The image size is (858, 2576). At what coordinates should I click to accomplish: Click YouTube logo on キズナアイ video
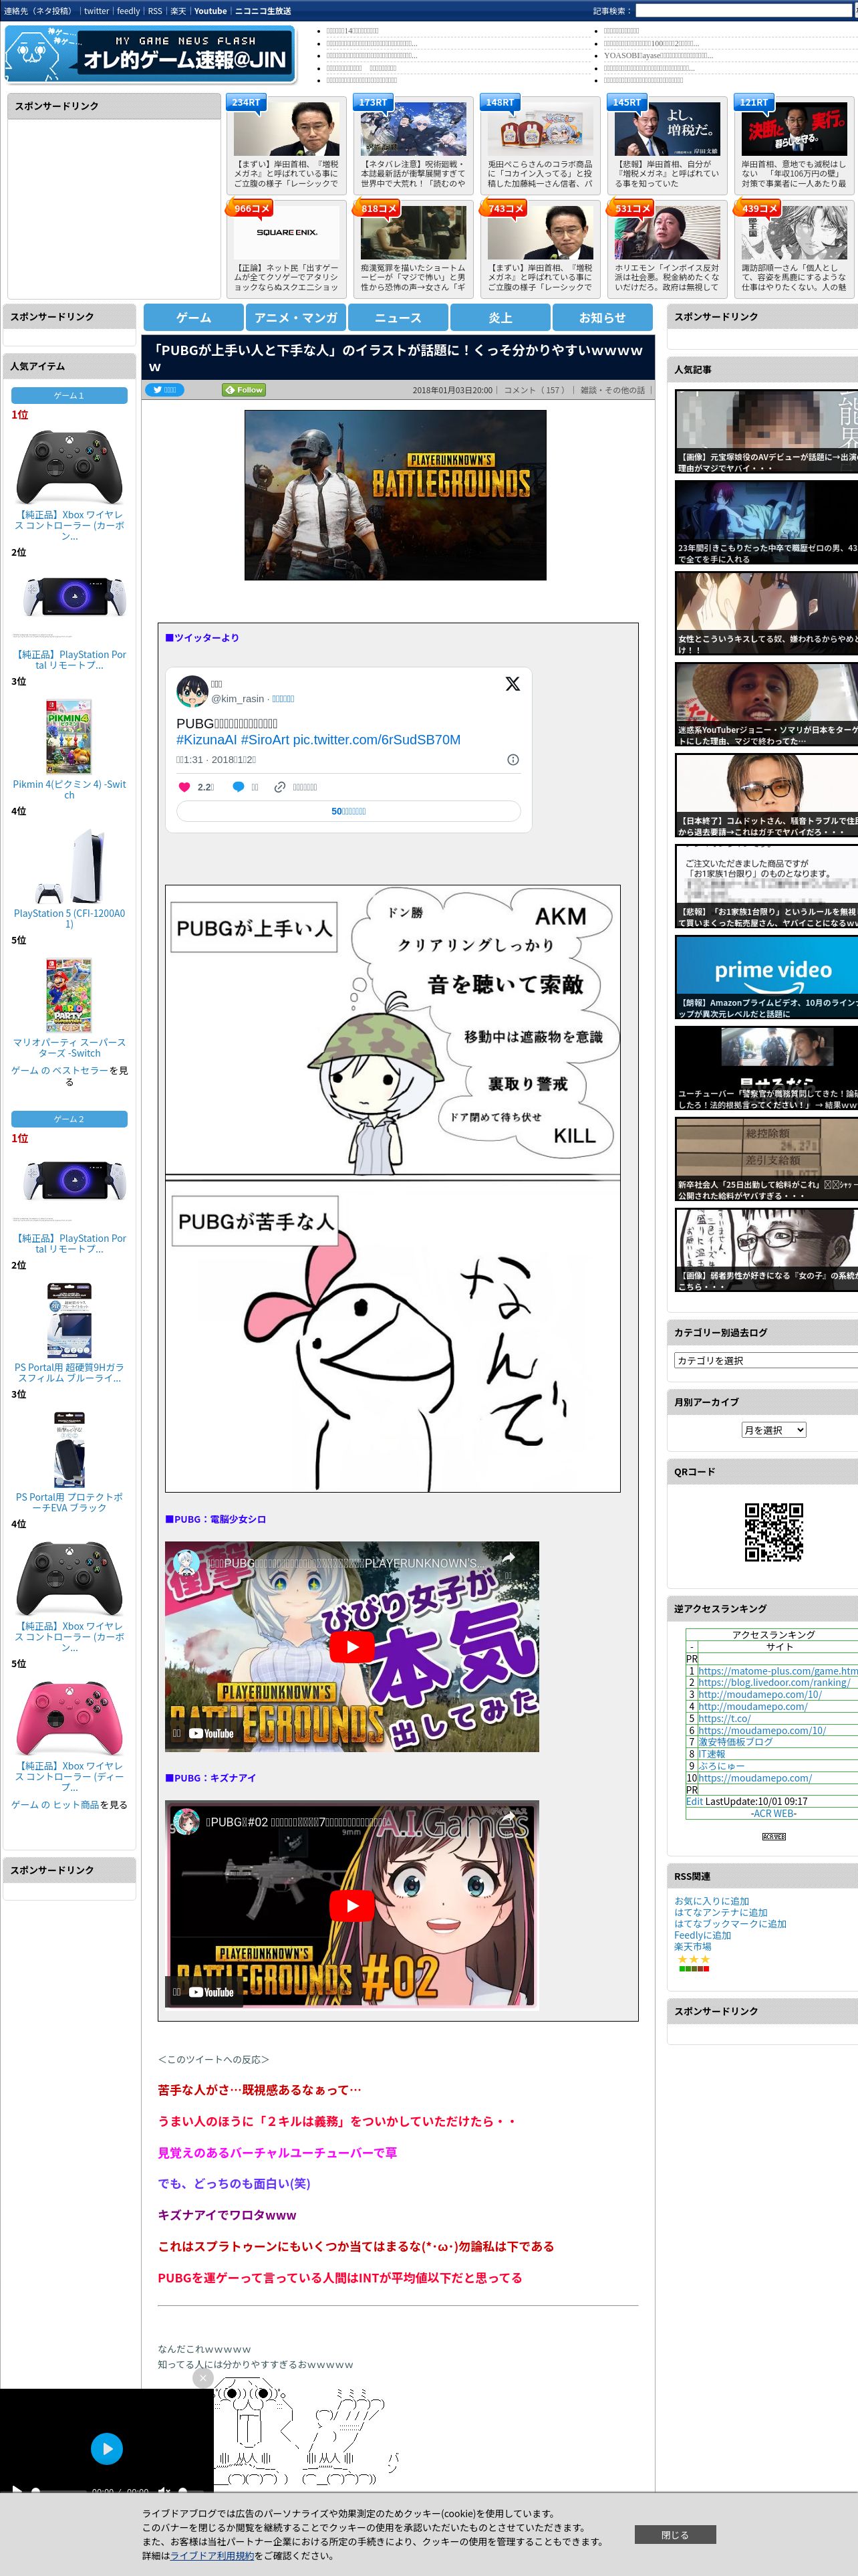[210, 1992]
